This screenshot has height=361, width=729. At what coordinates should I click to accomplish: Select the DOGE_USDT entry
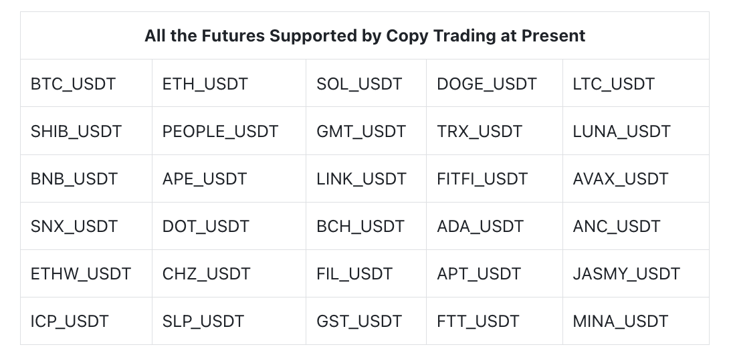point(486,84)
